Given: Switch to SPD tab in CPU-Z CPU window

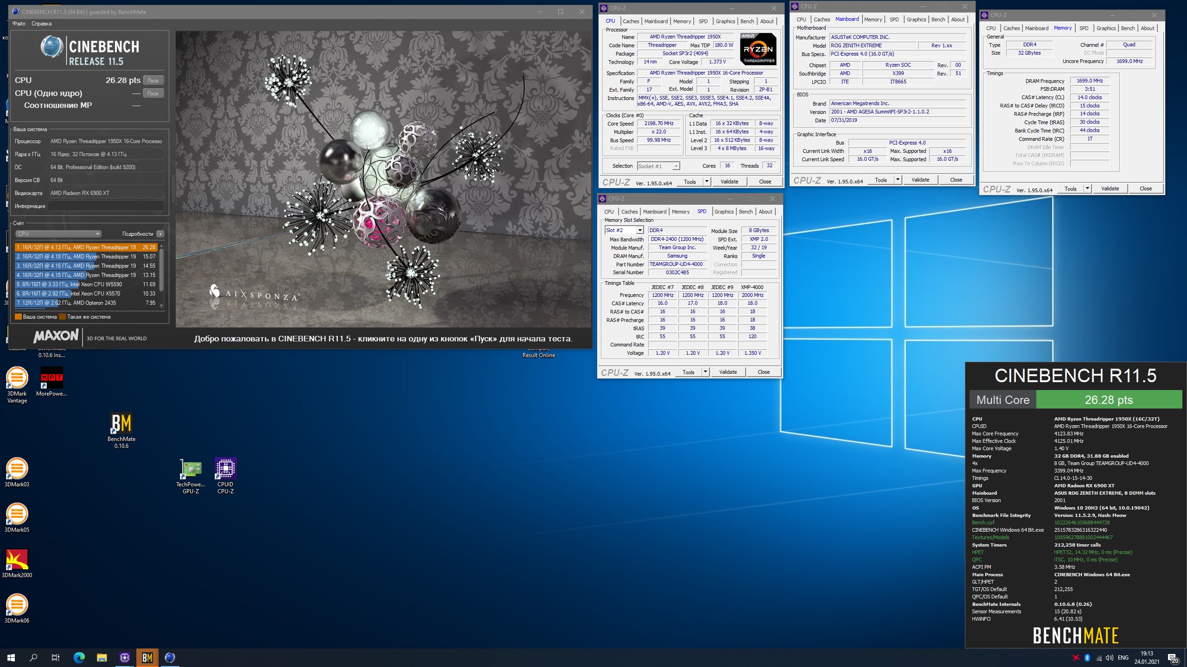Looking at the screenshot, I should coord(703,21).
